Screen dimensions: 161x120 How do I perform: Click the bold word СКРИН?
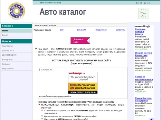tap(78, 116)
